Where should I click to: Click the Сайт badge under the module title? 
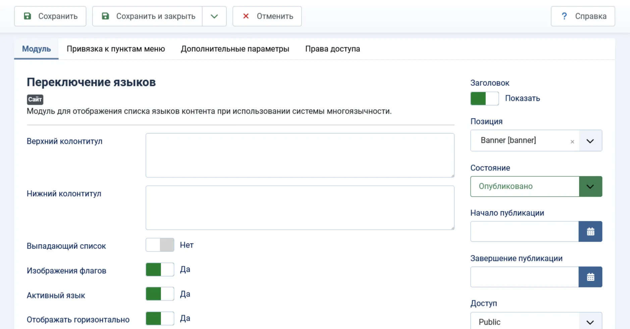(35, 99)
